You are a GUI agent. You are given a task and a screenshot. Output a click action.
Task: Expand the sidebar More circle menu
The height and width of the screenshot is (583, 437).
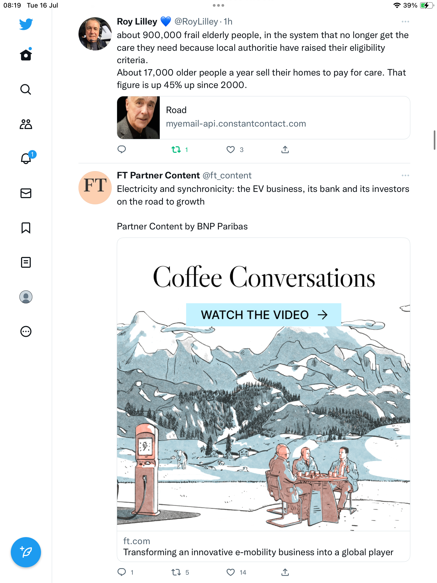coord(26,331)
